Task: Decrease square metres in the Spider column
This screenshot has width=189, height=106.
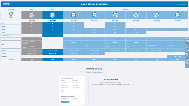Action: pos(91,53)
